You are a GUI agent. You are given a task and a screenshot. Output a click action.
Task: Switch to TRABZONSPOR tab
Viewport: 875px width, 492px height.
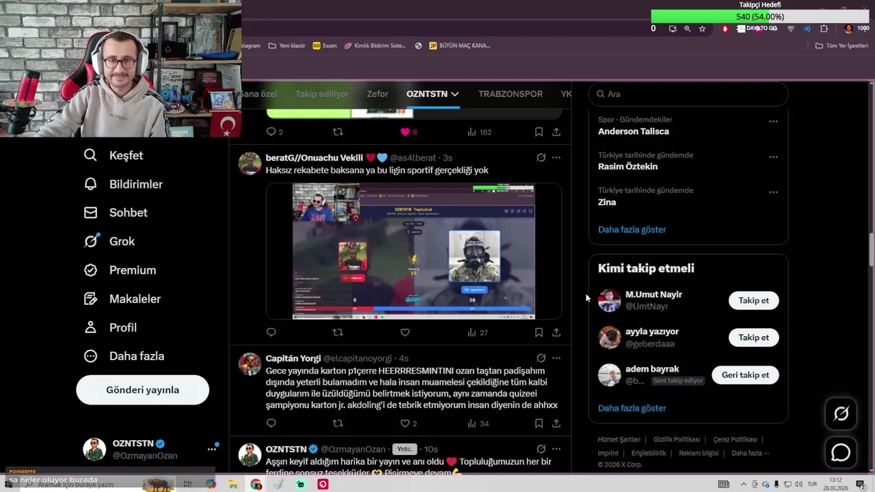(511, 94)
